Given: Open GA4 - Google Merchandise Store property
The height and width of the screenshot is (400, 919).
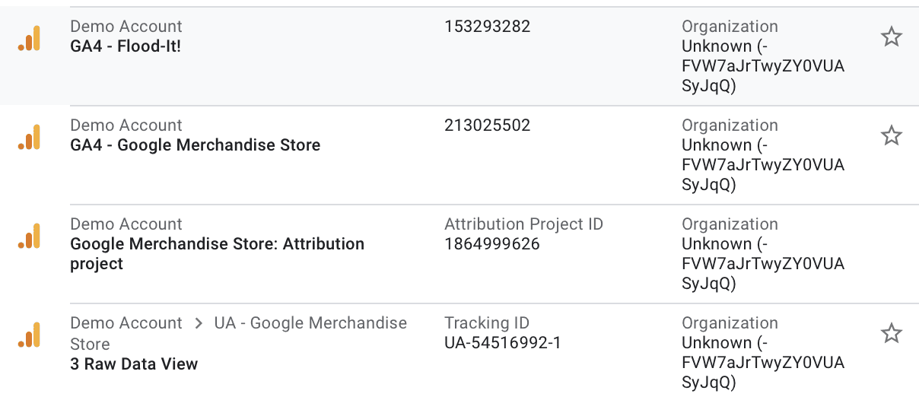Looking at the screenshot, I should [x=196, y=145].
